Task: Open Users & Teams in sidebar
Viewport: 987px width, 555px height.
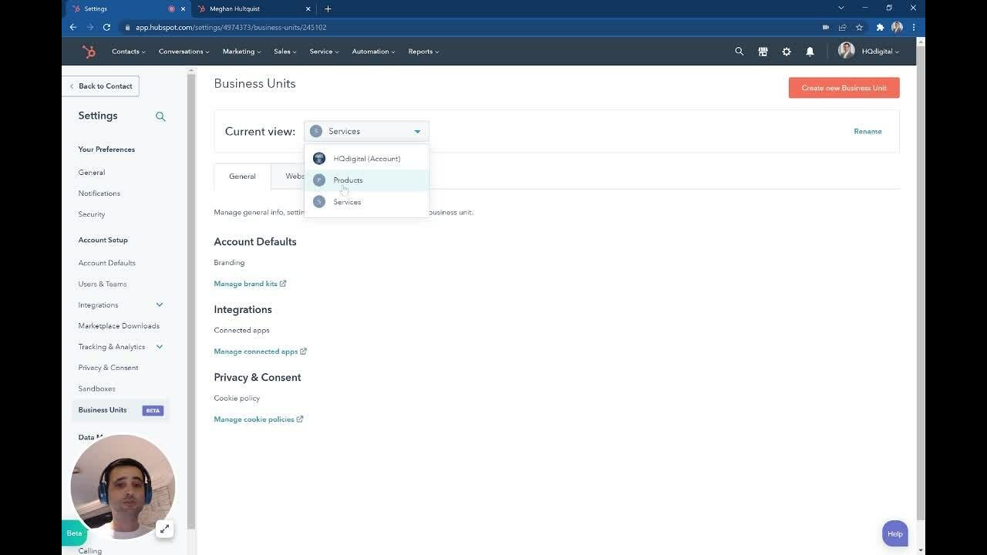Action: 102,284
